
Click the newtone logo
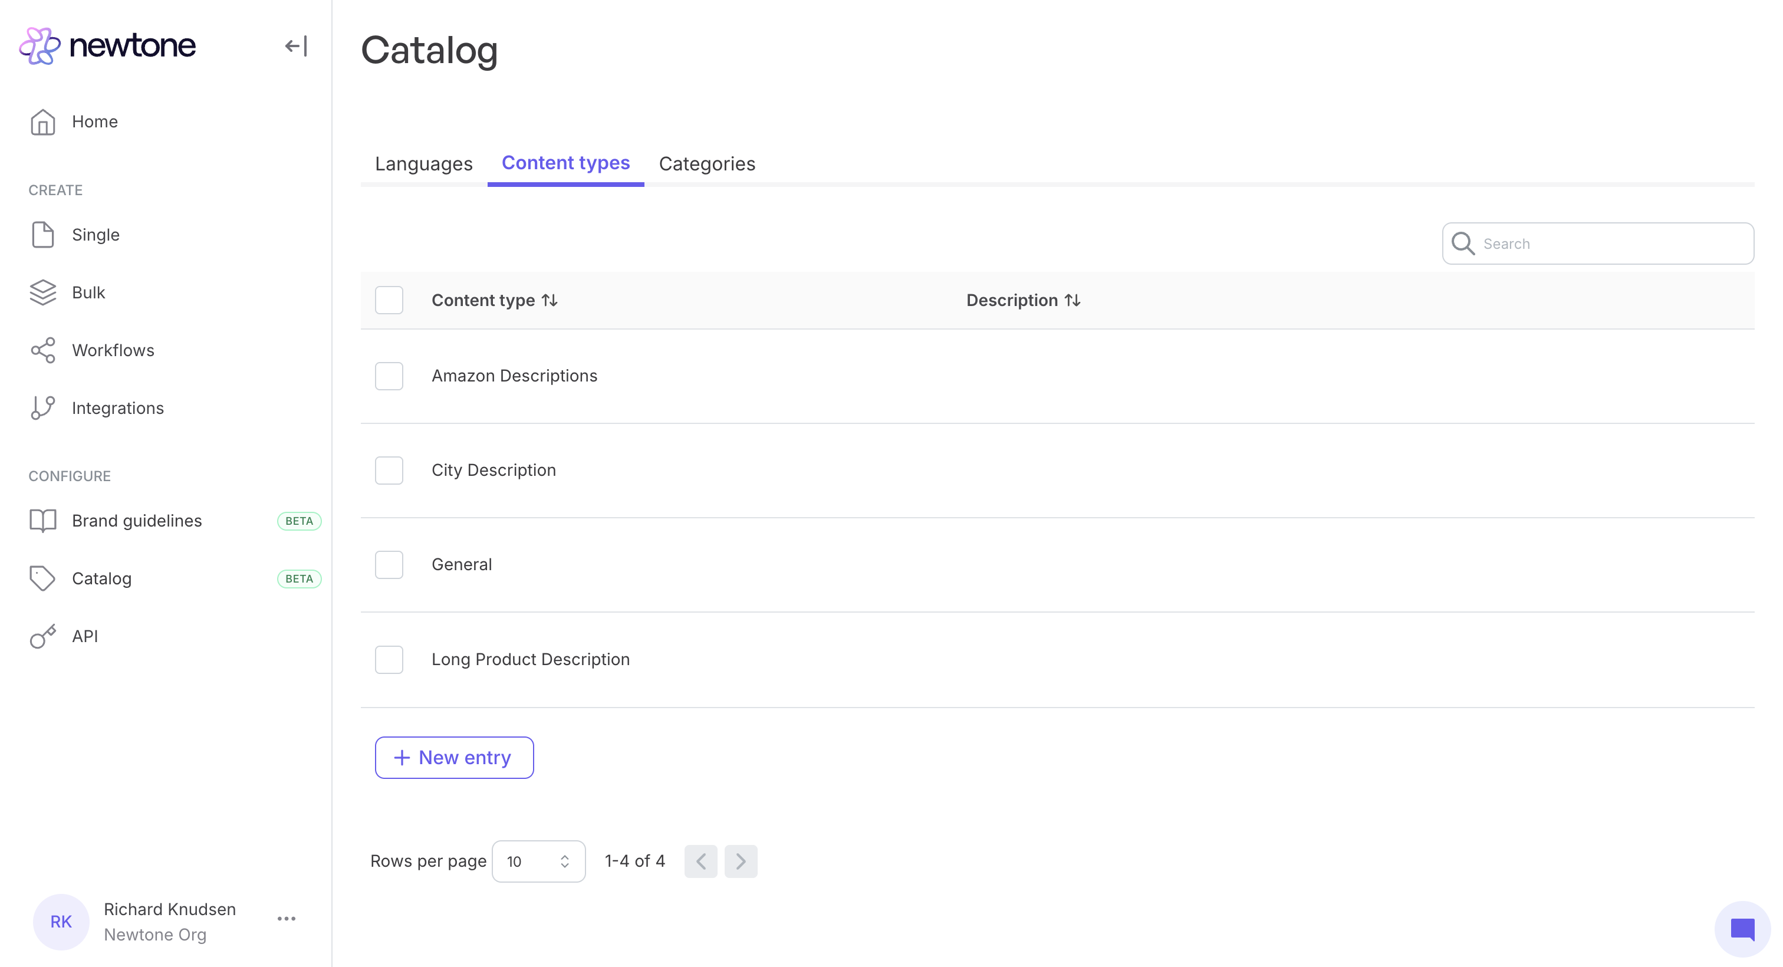click(108, 45)
